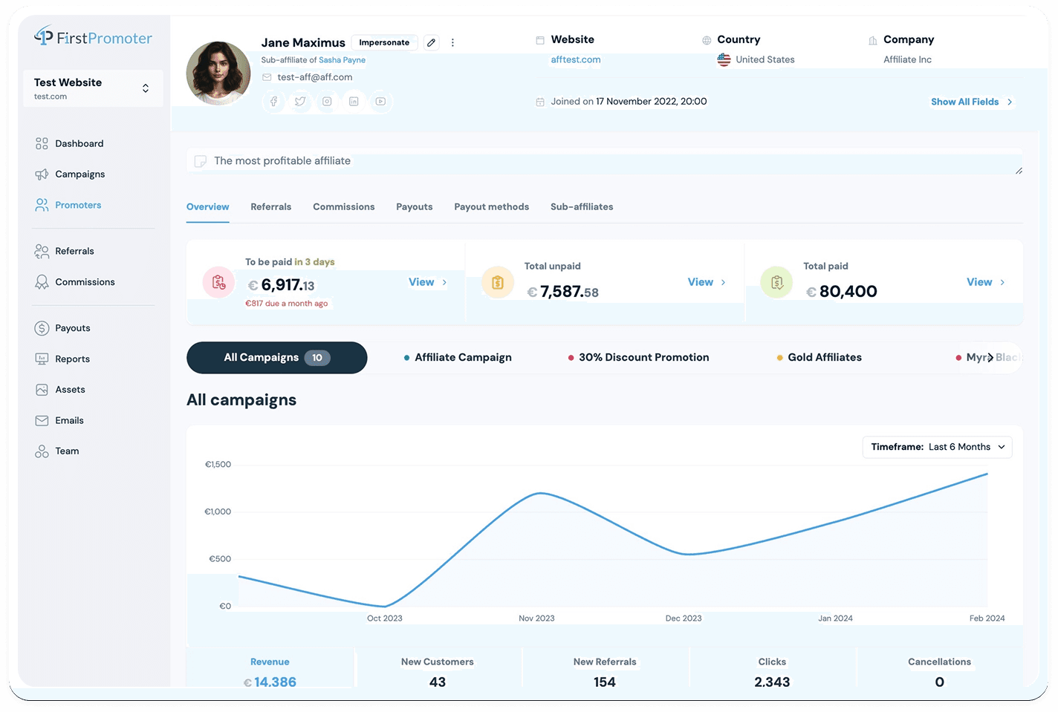Select the All Campaigns filter pill

pyautogui.click(x=276, y=358)
